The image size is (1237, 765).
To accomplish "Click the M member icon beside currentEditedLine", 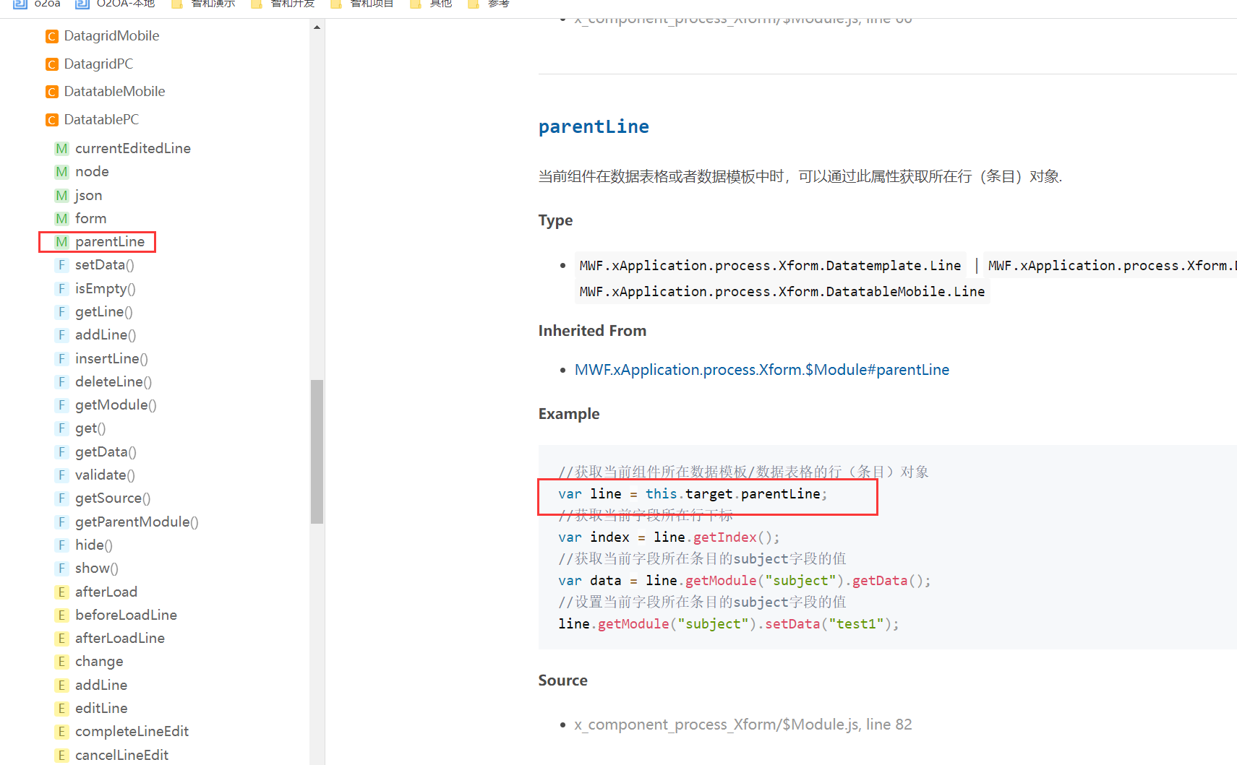I will click(62, 149).
